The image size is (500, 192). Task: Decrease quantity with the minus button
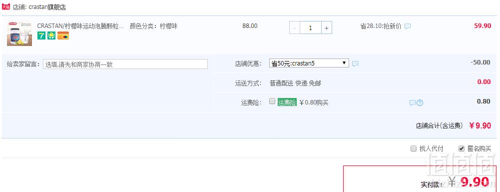(294, 27)
